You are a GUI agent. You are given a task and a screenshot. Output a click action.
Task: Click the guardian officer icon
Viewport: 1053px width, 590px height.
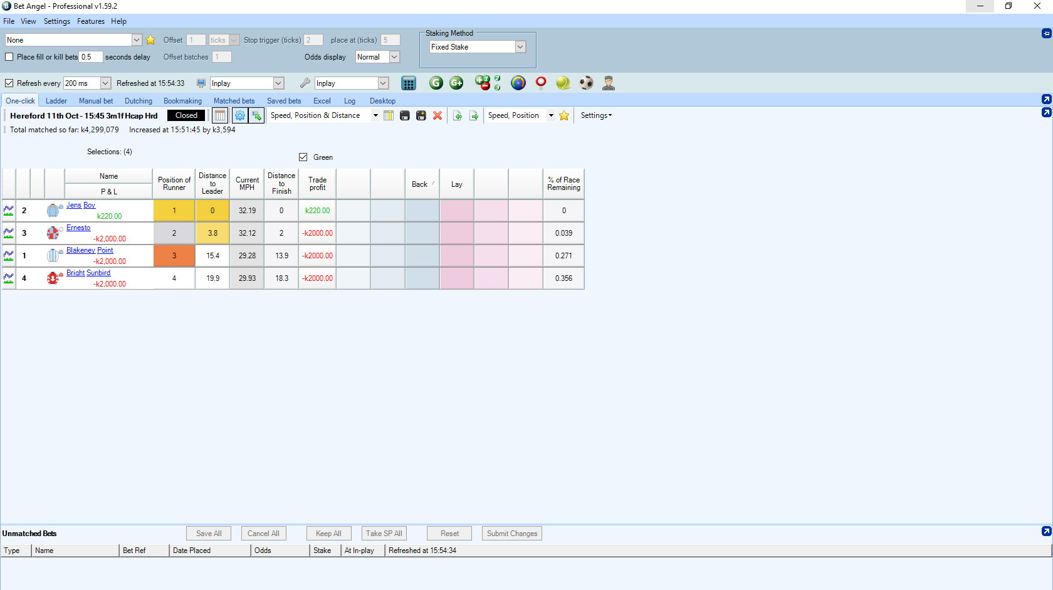[608, 83]
